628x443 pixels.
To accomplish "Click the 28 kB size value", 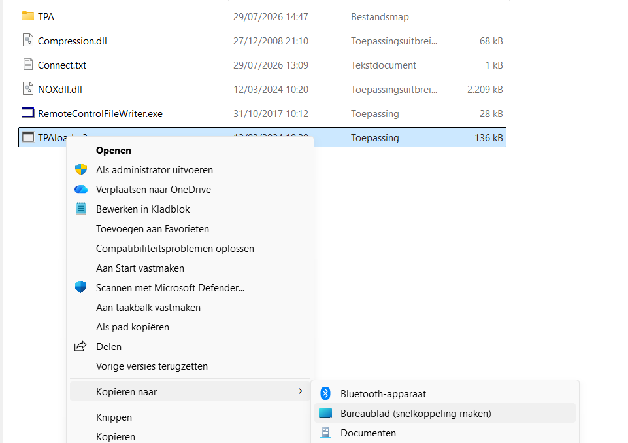I will coord(491,113).
